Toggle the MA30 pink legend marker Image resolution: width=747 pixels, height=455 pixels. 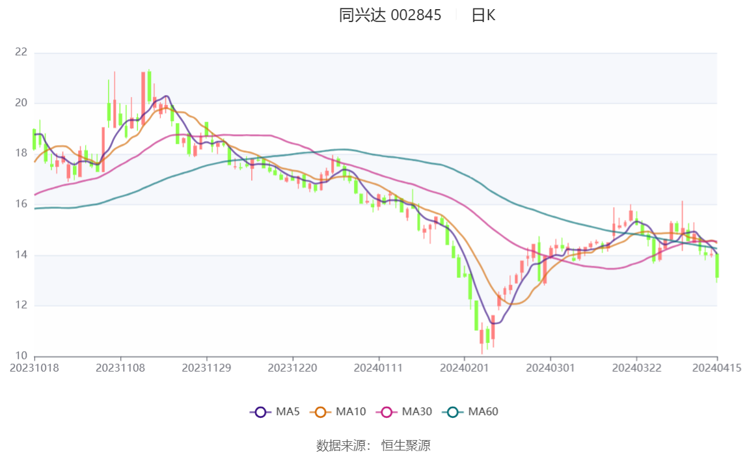coord(387,412)
